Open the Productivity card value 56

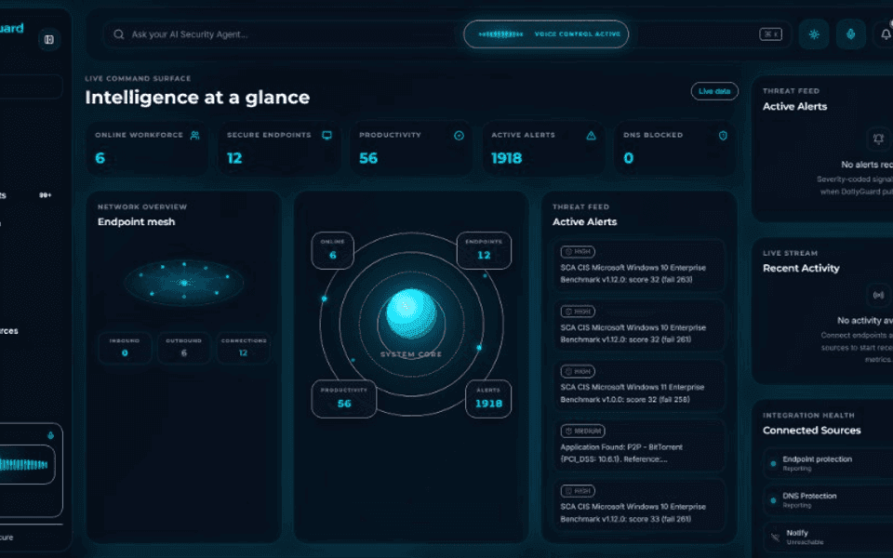(x=368, y=158)
